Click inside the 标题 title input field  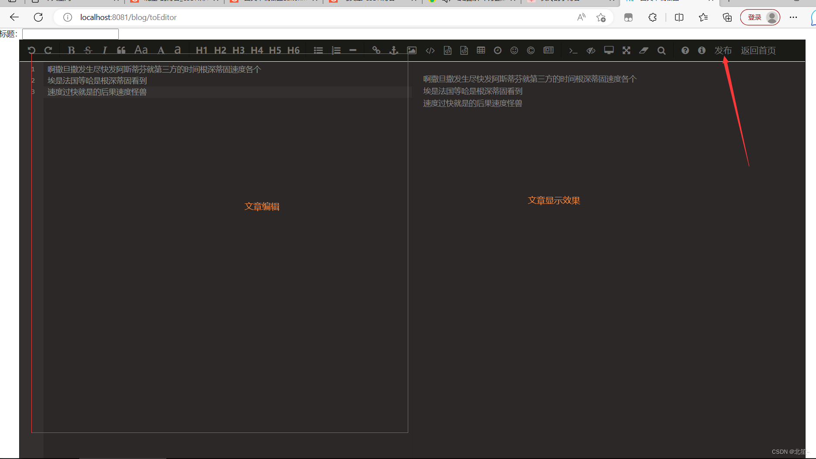click(x=70, y=33)
